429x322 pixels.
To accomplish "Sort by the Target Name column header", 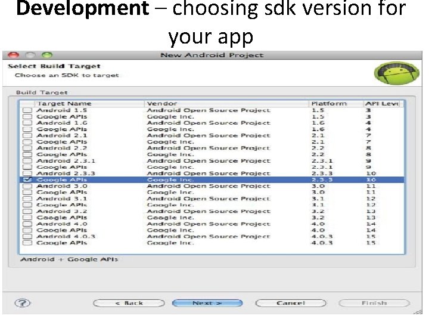I will (89, 104).
